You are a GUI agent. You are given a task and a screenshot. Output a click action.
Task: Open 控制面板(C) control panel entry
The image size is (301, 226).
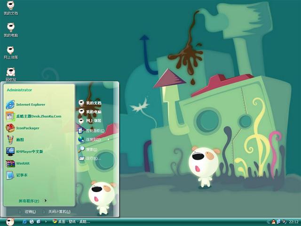click(x=91, y=131)
